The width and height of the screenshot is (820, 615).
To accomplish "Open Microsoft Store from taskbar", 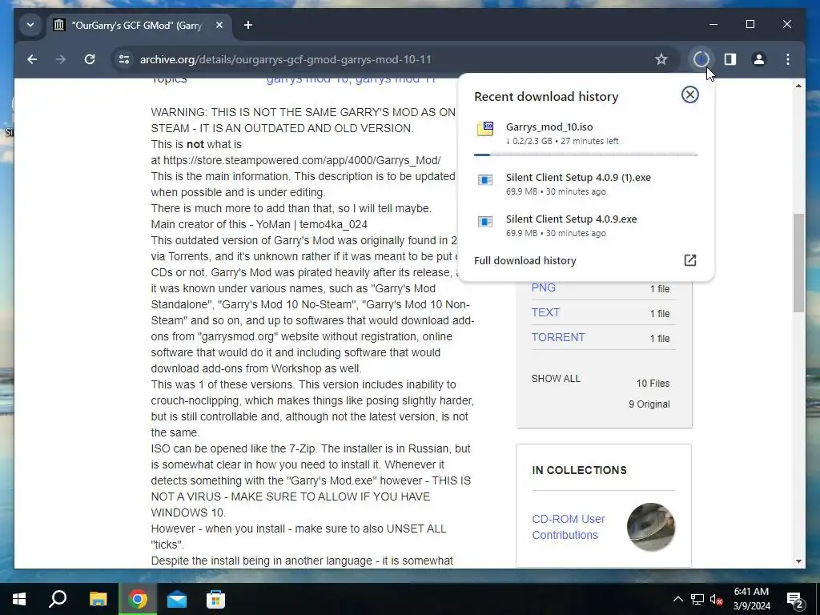I will pyautogui.click(x=215, y=599).
